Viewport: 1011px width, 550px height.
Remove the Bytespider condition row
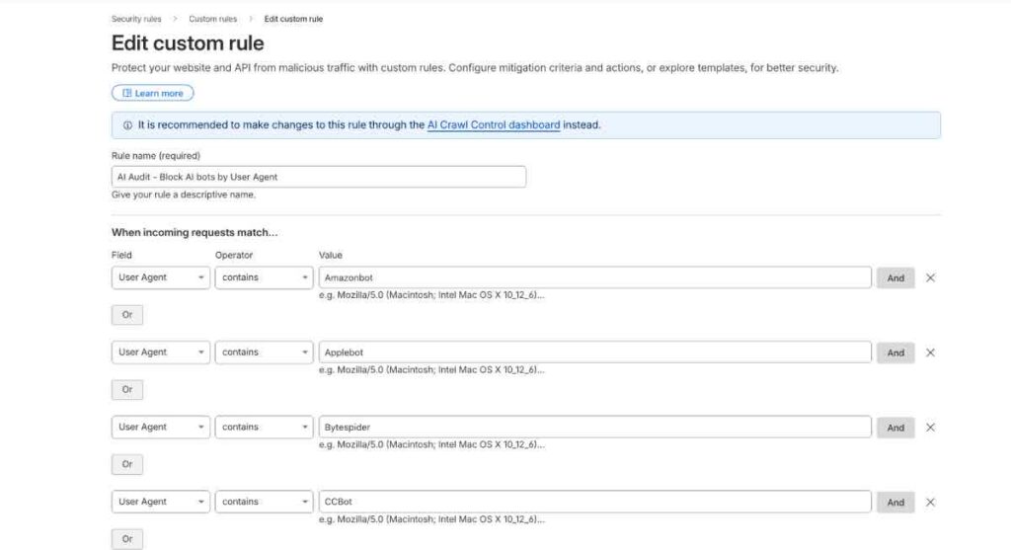[930, 428]
